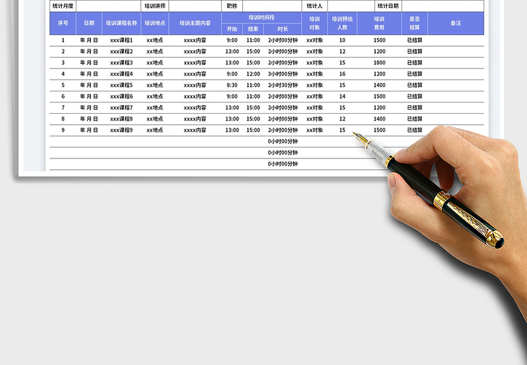Click the 职称 label cell
Image resolution: width=527 pixels, height=365 pixels.
pyautogui.click(x=232, y=6)
